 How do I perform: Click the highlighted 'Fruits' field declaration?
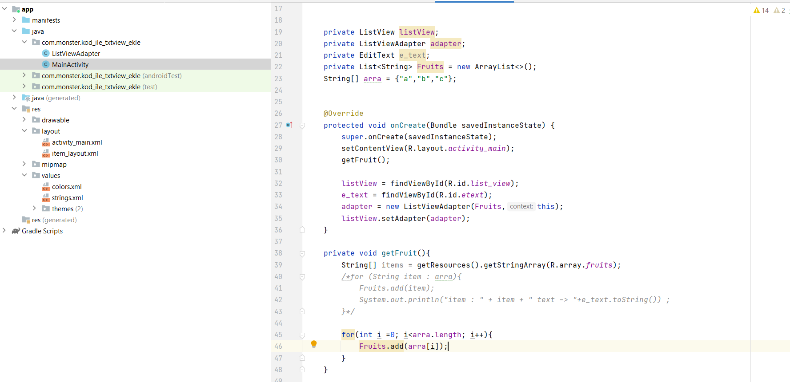tap(430, 67)
